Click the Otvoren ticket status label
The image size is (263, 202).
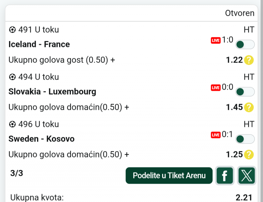[x=239, y=13]
